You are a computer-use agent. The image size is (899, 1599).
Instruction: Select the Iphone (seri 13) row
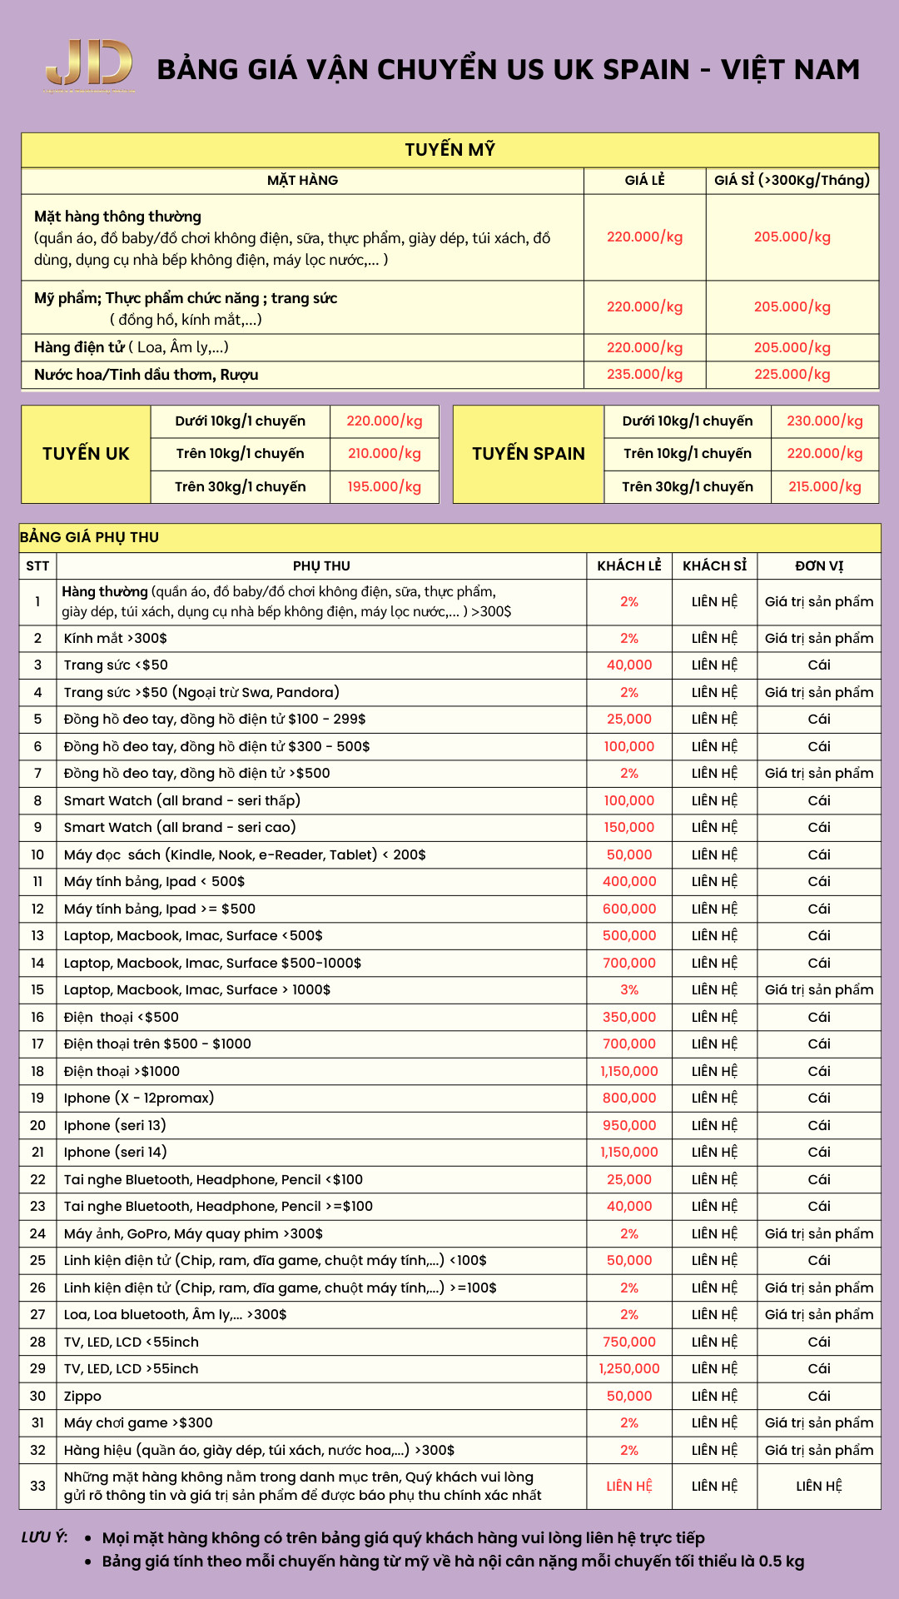(x=115, y=1126)
